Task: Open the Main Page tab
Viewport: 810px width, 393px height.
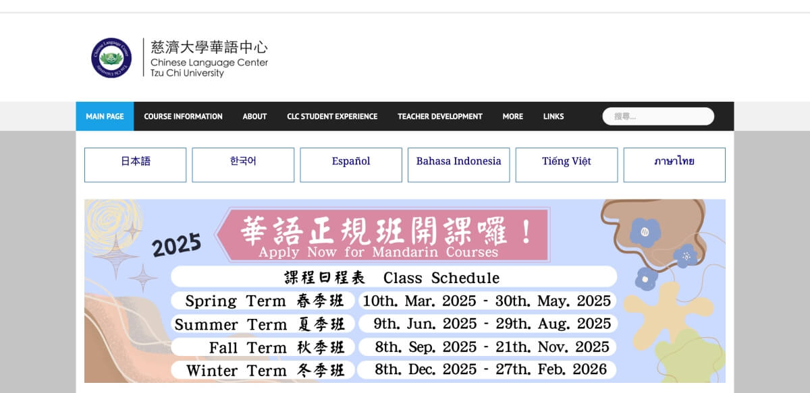Action: [105, 117]
